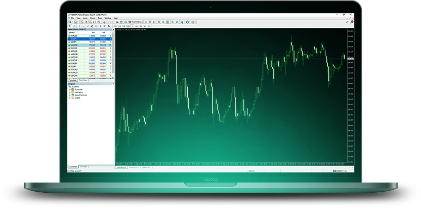
Task: Select the Crosshair tool
Action: point(74,26)
